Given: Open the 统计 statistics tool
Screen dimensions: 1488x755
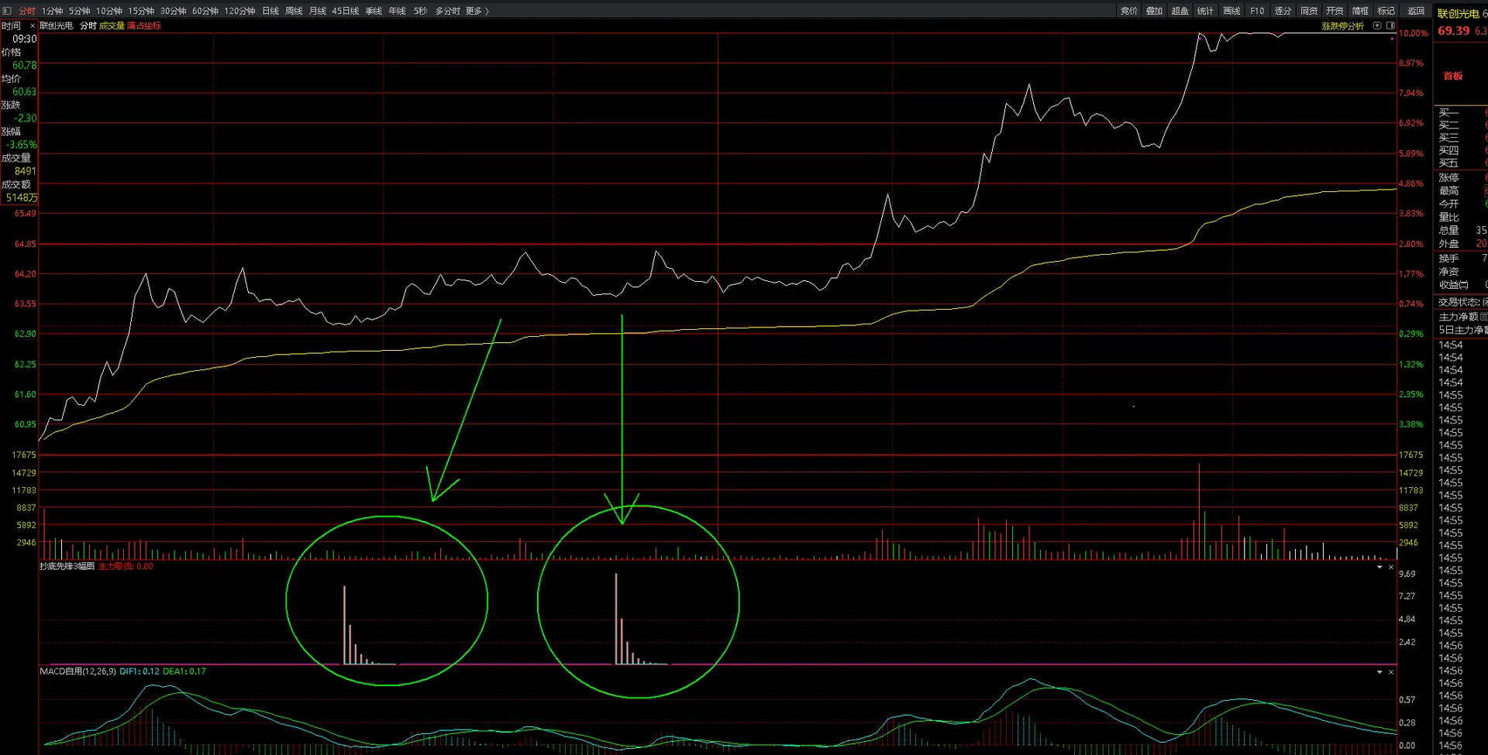Looking at the screenshot, I should tap(1206, 11).
